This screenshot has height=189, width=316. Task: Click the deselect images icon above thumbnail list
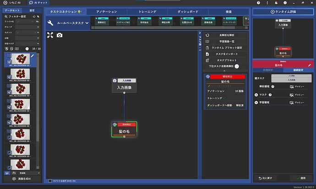(x=11, y=49)
